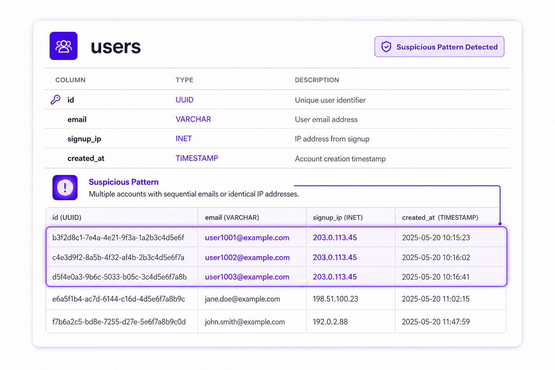Click timestamp 2025-05-20 10:16:41

(436, 277)
